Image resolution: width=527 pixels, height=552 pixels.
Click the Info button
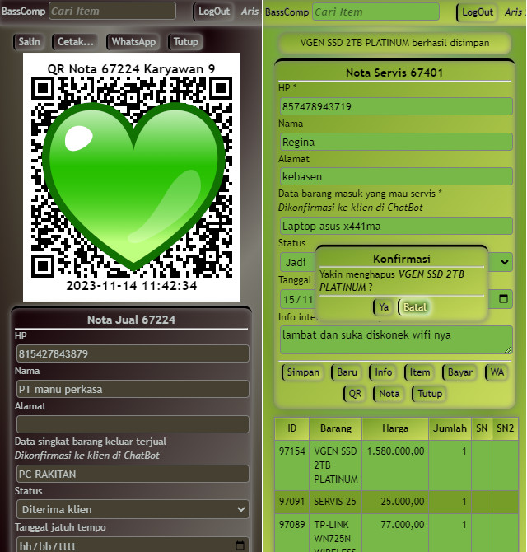tap(383, 372)
